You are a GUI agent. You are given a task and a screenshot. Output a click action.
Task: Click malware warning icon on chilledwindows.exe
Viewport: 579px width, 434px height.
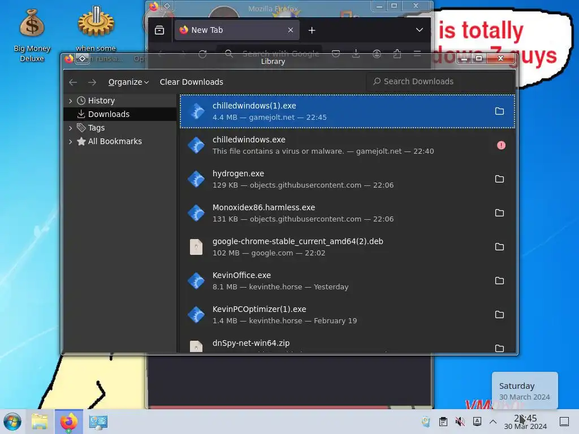tap(501, 145)
